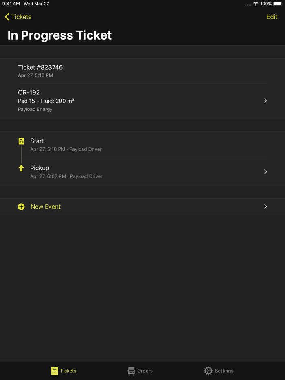Select the Ticket #823746 row
This screenshot has width=285, height=380.
click(142, 70)
